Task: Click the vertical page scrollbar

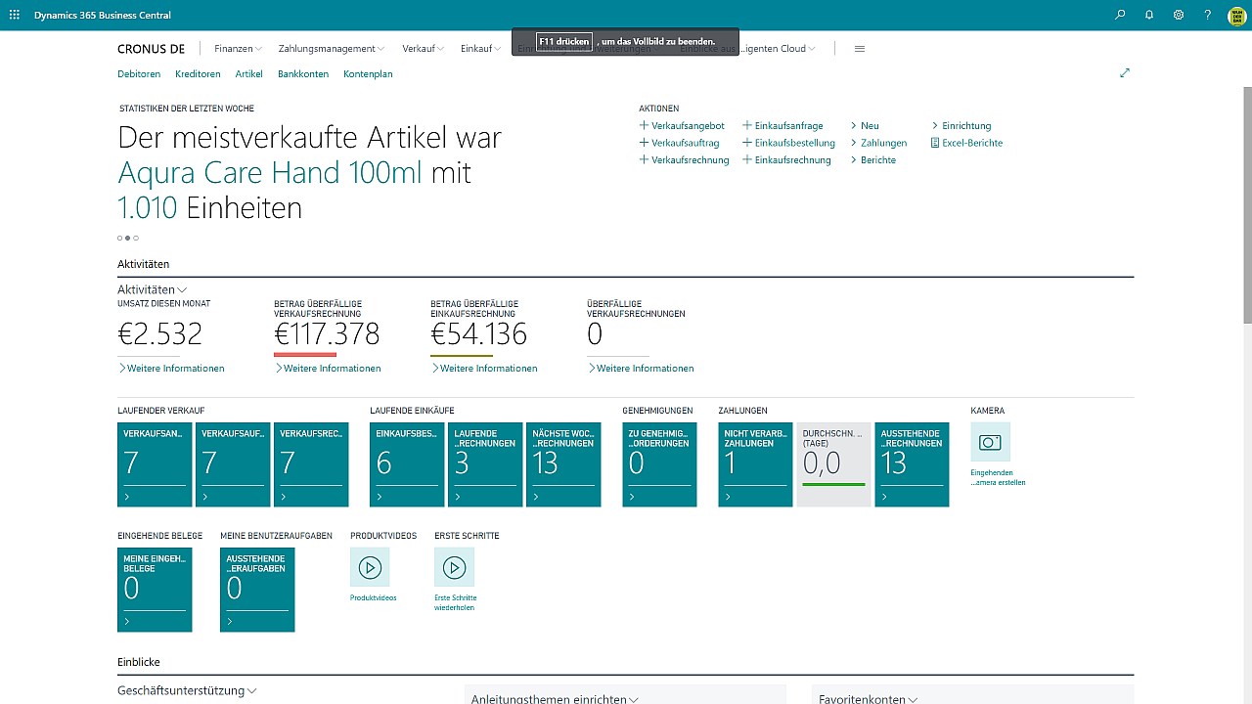Action: click(1246, 203)
